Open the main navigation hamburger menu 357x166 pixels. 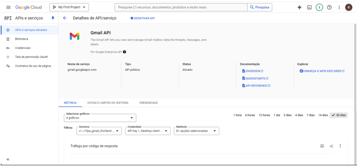[8, 8]
